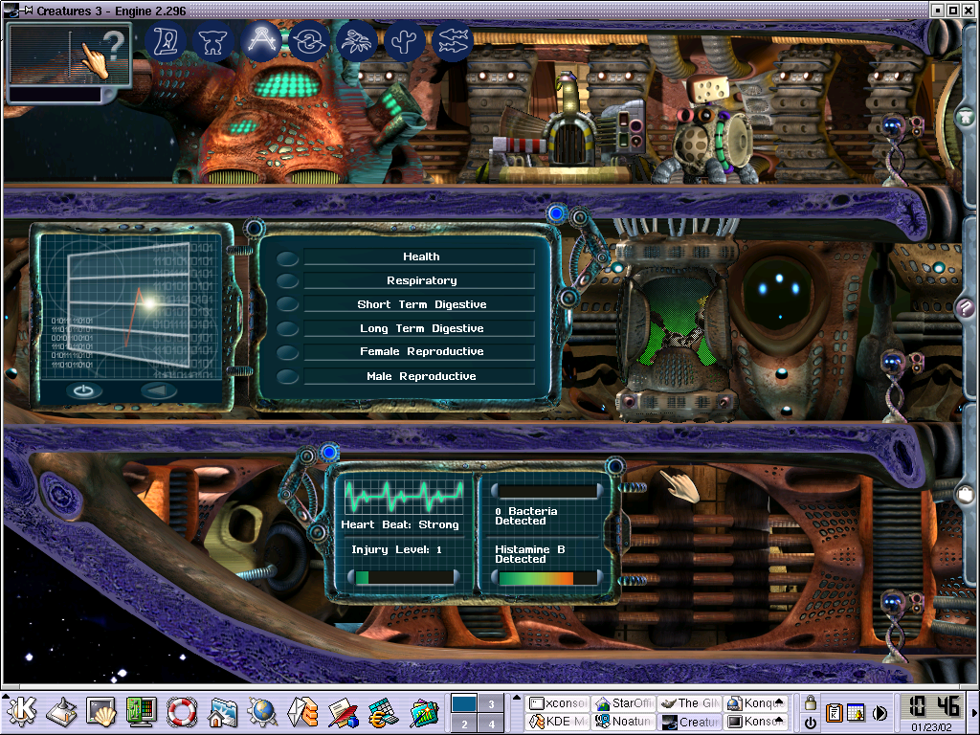Open the KDE K menu button

23,712
